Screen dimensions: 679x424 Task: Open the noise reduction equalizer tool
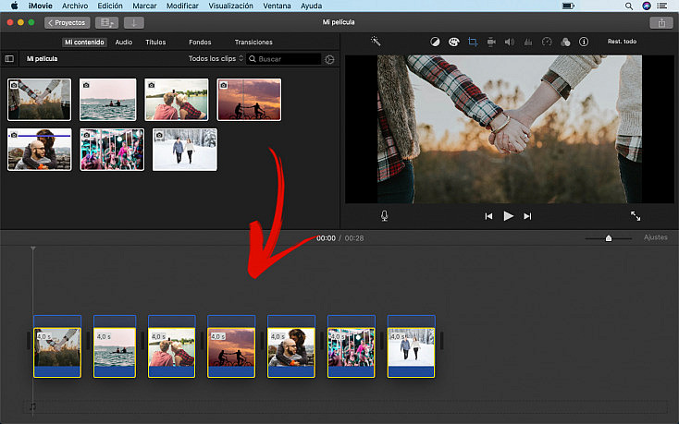[x=528, y=42]
